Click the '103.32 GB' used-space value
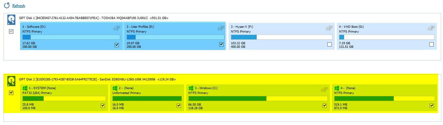This screenshot has width=443, height=125. pyautogui.click(x=238, y=43)
